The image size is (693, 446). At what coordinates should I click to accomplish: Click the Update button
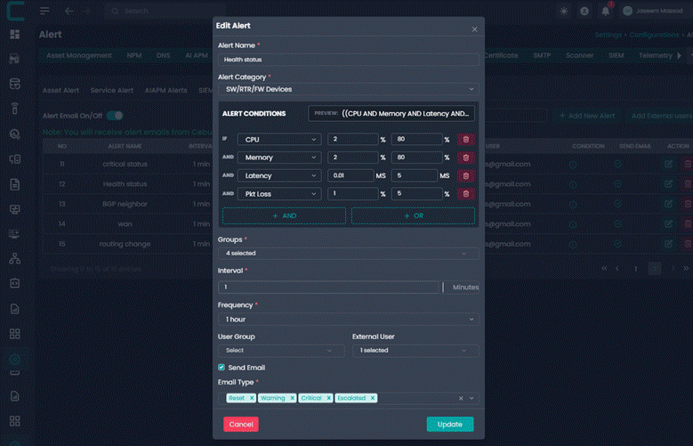[450, 425]
